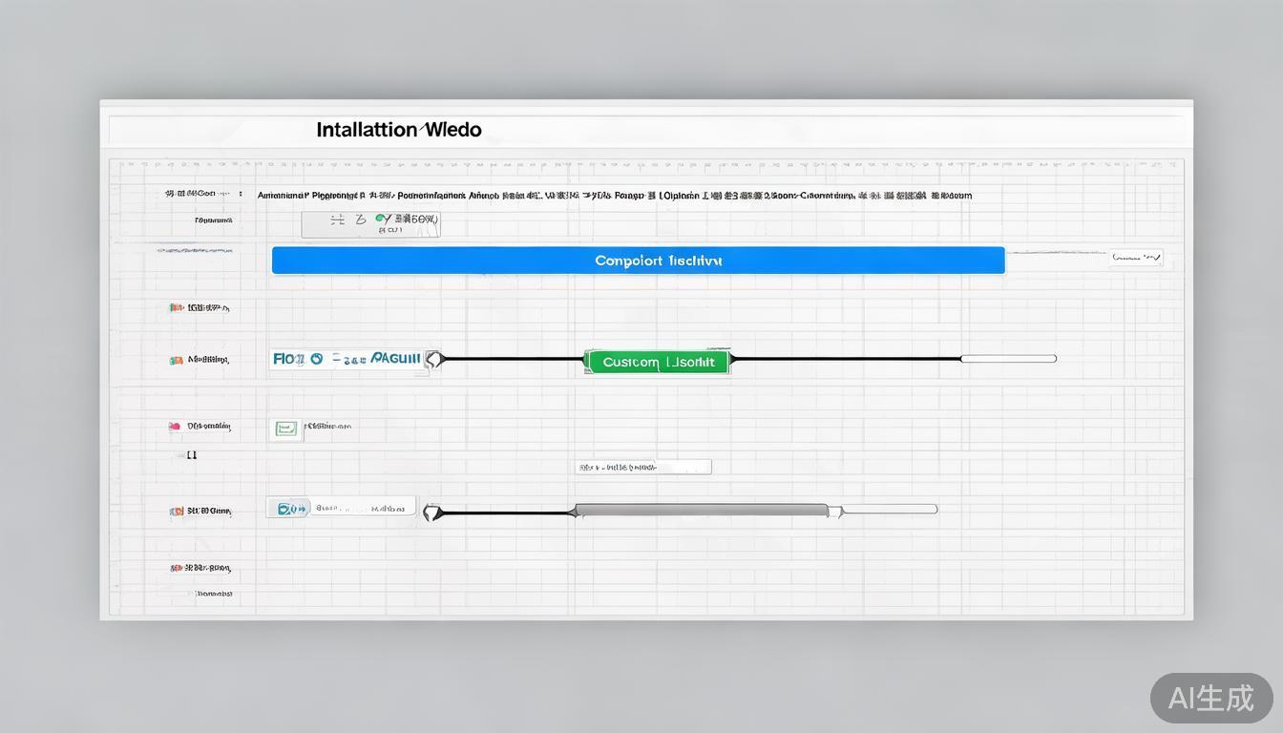
Task: Select the second-to-last row in the left column
Action: (x=200, y=568)
